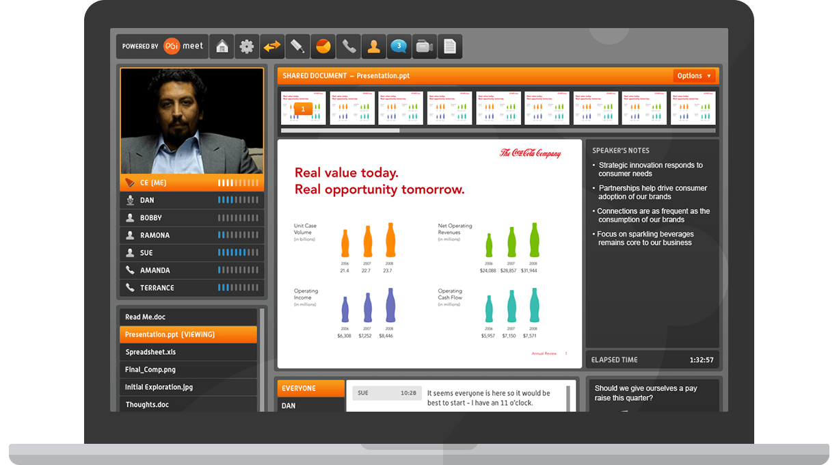Screen dimensions: 839x465
Task: Select the second slide thumbnail
Action: coord(352,108)
